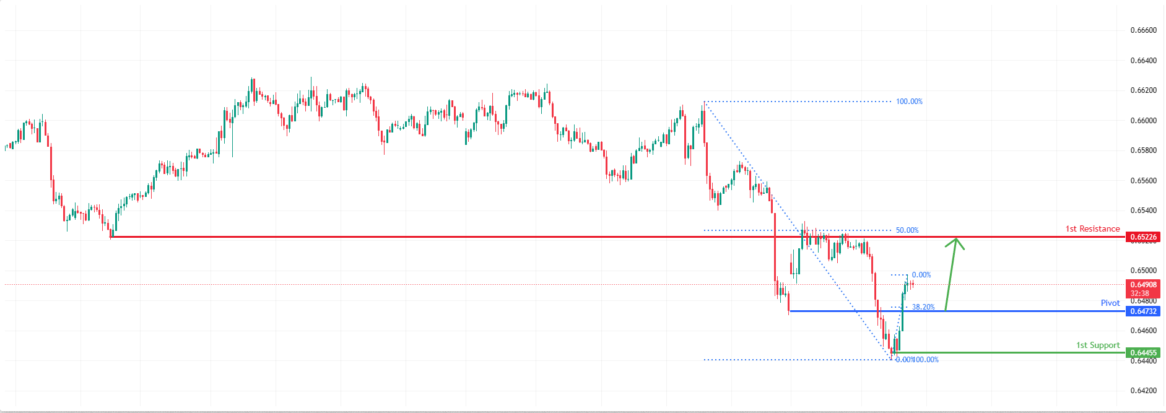
Task: Click the 0.64200 price axis label
Action: coord(1143,391)
